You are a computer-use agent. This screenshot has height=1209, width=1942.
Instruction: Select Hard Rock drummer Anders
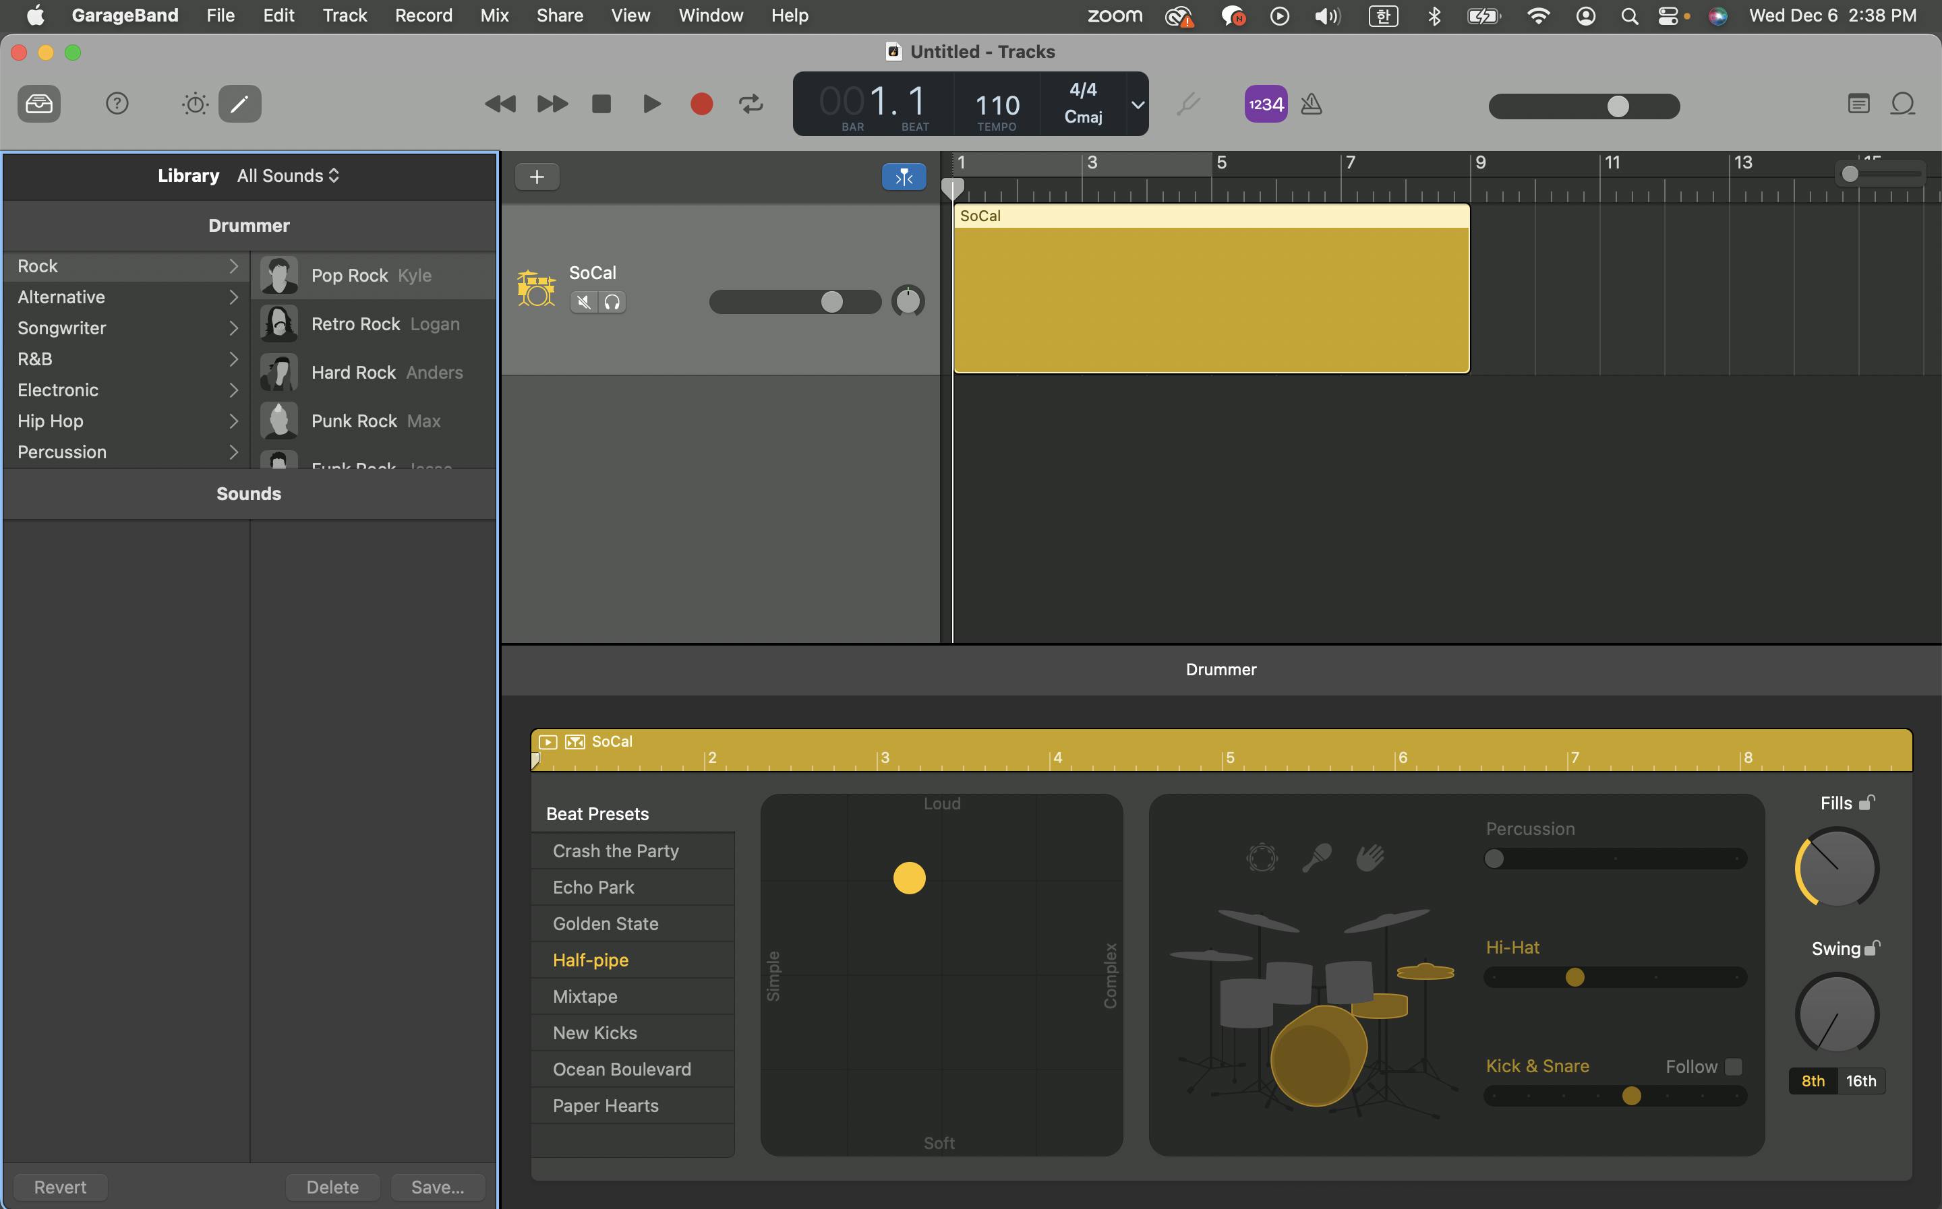pos(374,373)
